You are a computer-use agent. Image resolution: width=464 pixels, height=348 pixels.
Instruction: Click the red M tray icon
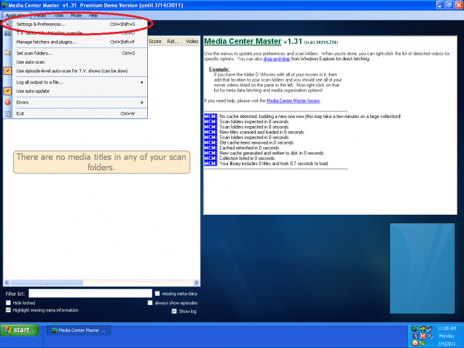[423, 335]
